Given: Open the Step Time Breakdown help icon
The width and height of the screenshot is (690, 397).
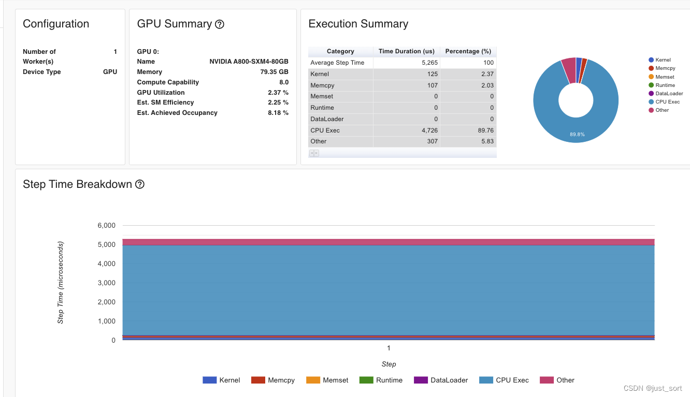Looking at the screenshot, I should (139, 184).
